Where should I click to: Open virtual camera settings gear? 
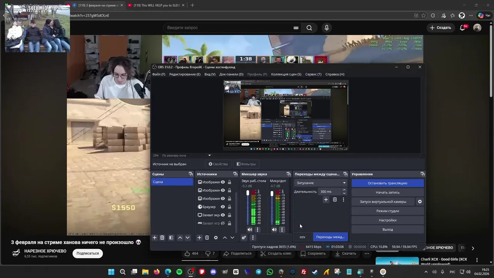tap(420, 202)
